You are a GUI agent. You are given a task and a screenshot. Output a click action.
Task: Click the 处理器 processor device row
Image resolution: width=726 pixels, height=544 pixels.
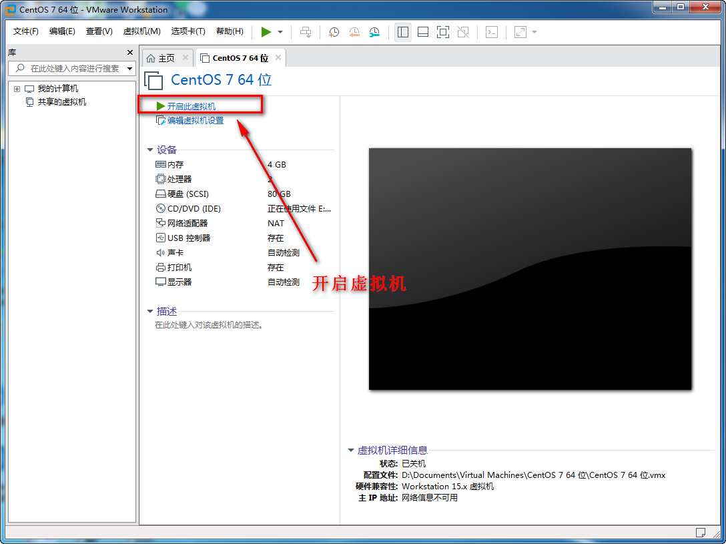(x=243, y=179)
